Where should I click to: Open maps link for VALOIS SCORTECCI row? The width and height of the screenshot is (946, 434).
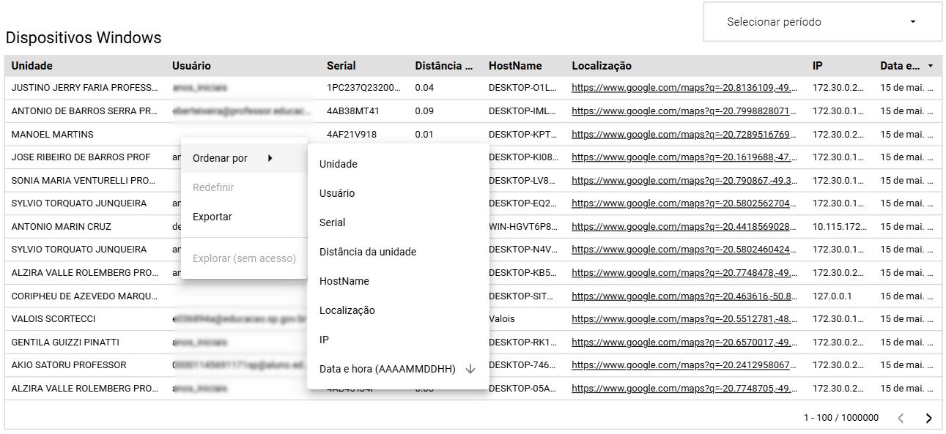[684, 319]
